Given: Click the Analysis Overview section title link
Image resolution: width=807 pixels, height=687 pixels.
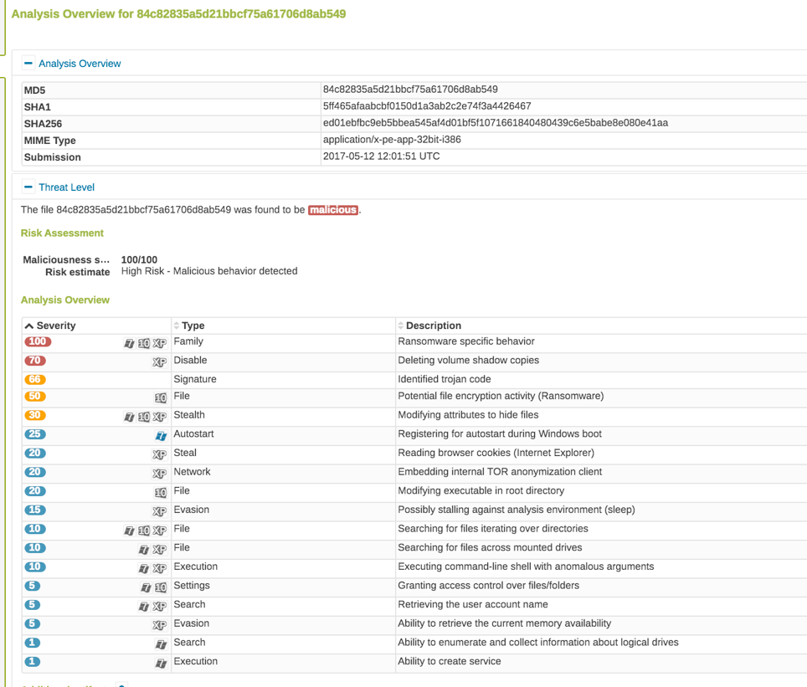Looking at the screenshot, I should tap(80, 64).
